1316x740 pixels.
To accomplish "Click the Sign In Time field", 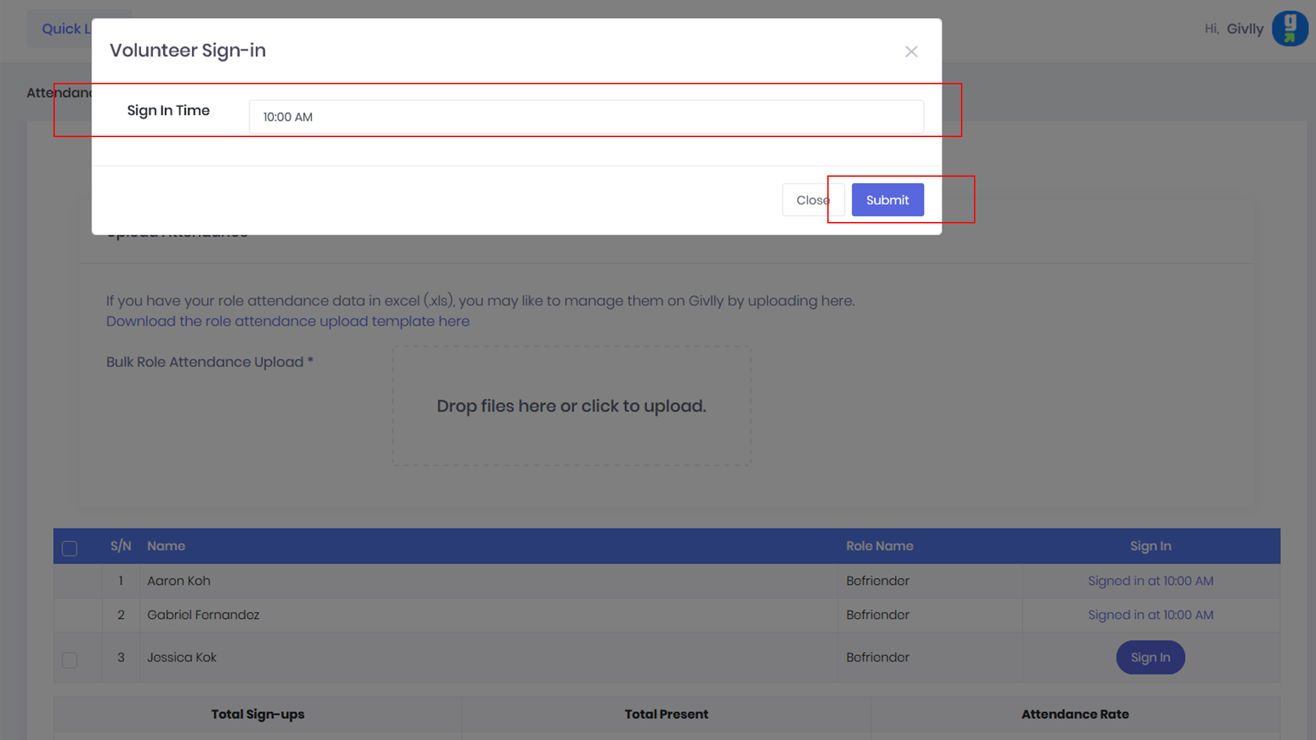I will tap(585, 117).
